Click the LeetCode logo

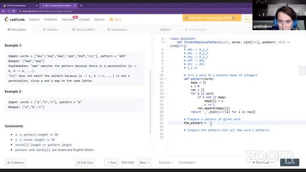(15, 20)
